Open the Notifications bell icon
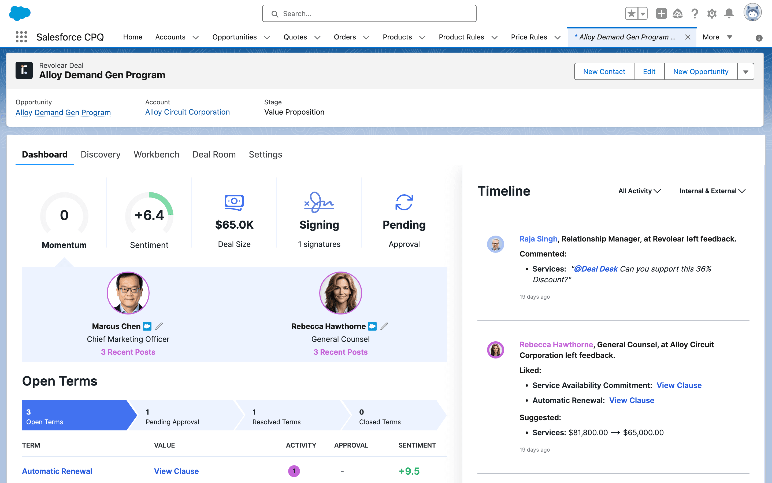 click(729, 13)
